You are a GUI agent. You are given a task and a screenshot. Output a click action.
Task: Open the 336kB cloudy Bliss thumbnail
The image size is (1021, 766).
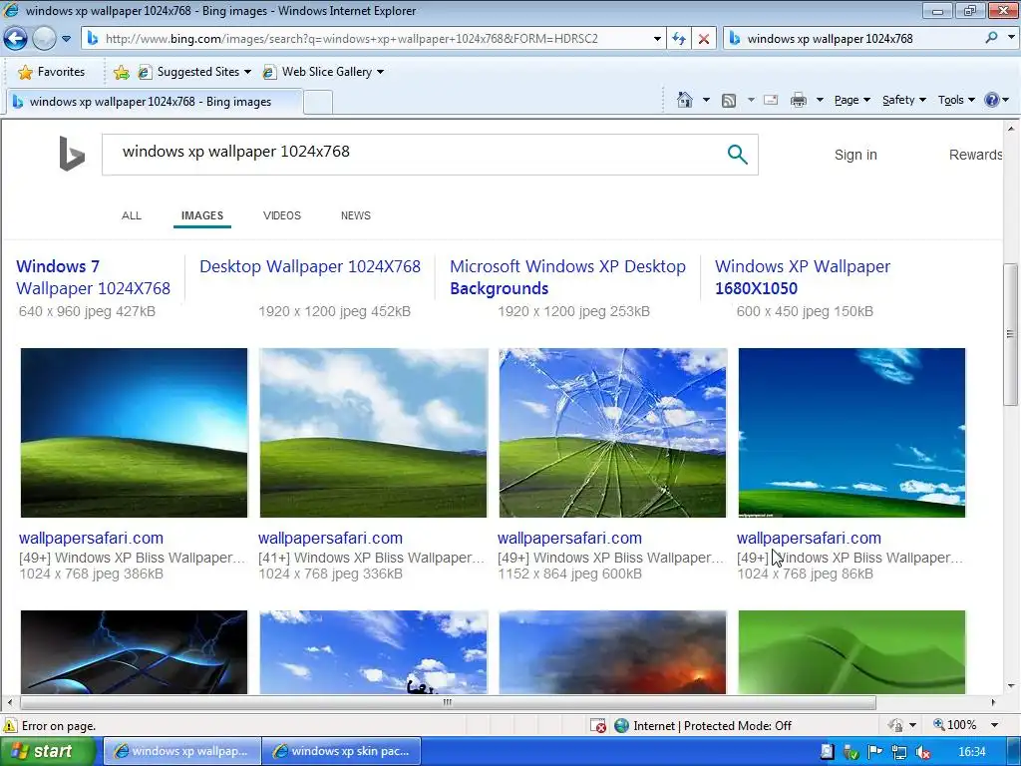click(x=373, y=433)
